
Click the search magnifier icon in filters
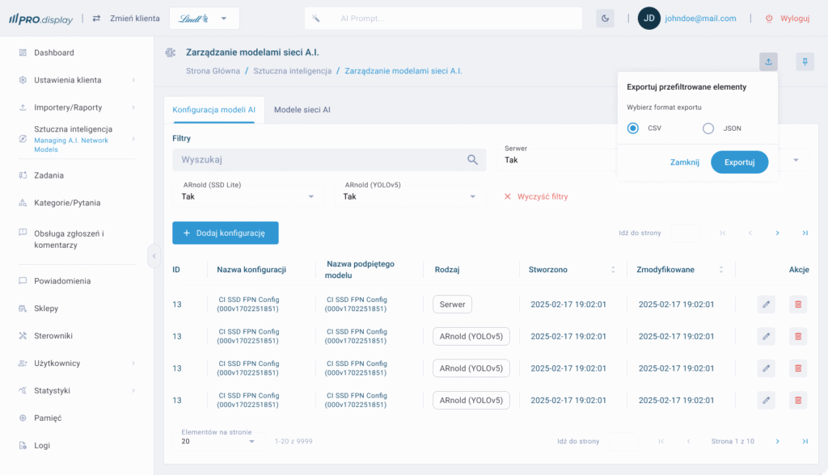(x=473, y=160)
